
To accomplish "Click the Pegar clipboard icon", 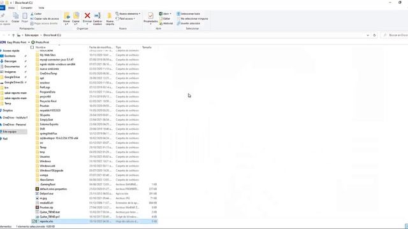I will [x=25, y=16].
